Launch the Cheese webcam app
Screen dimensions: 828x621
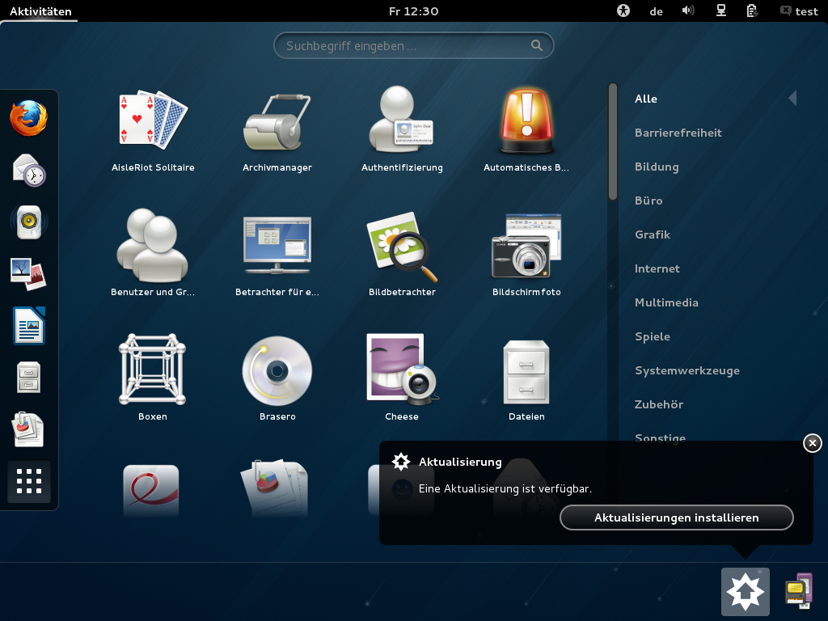coord(402,378)
